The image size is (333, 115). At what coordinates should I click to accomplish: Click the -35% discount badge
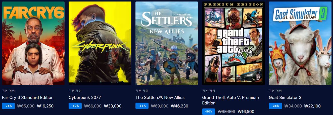[275, 106]
